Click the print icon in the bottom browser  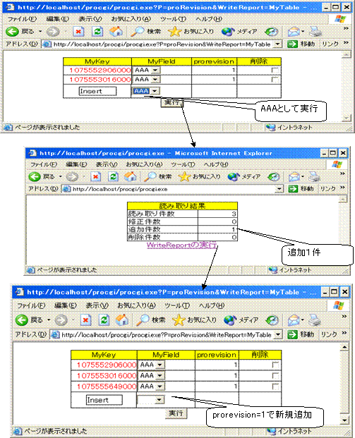[x=315, y=320]
